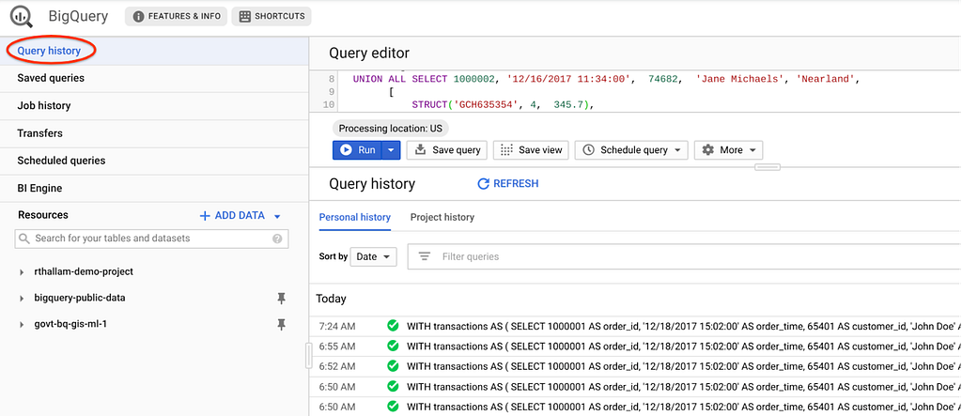Image resolution: width=962 pixels, height=416 pixels.
Task: Click the sidebar splitter handle
Action: [308, 355]
